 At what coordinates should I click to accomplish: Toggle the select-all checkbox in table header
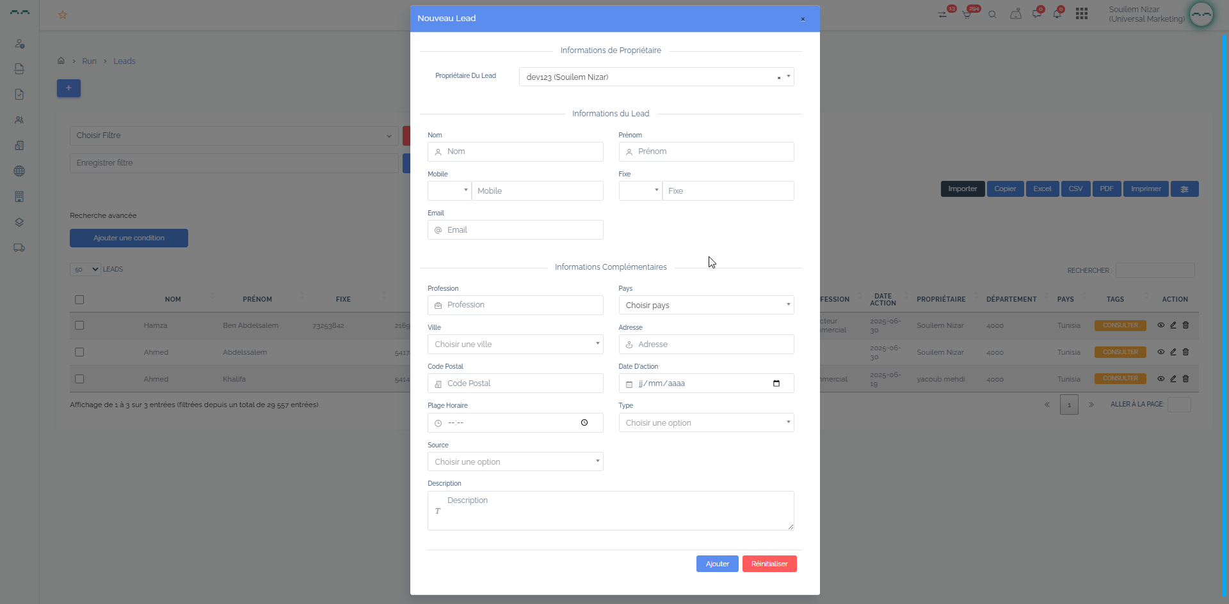pos(79,300)
